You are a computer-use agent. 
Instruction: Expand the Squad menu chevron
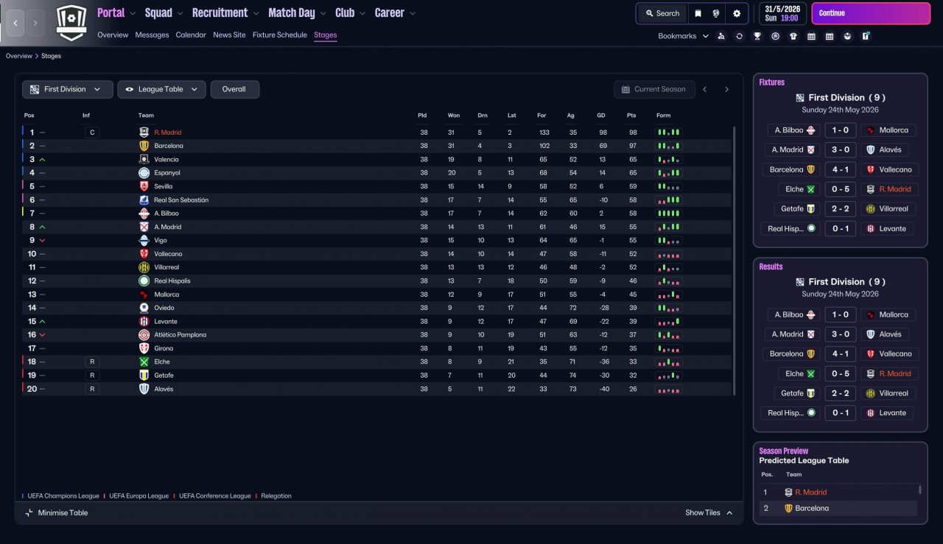(180, 13)
